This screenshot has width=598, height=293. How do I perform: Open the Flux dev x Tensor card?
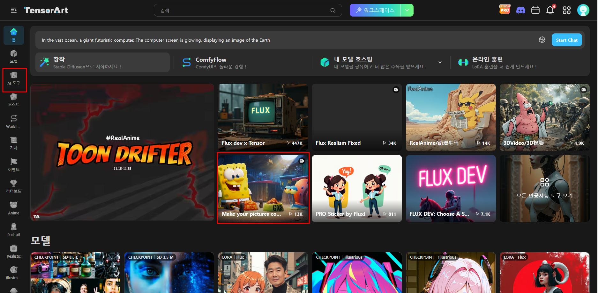263,117
